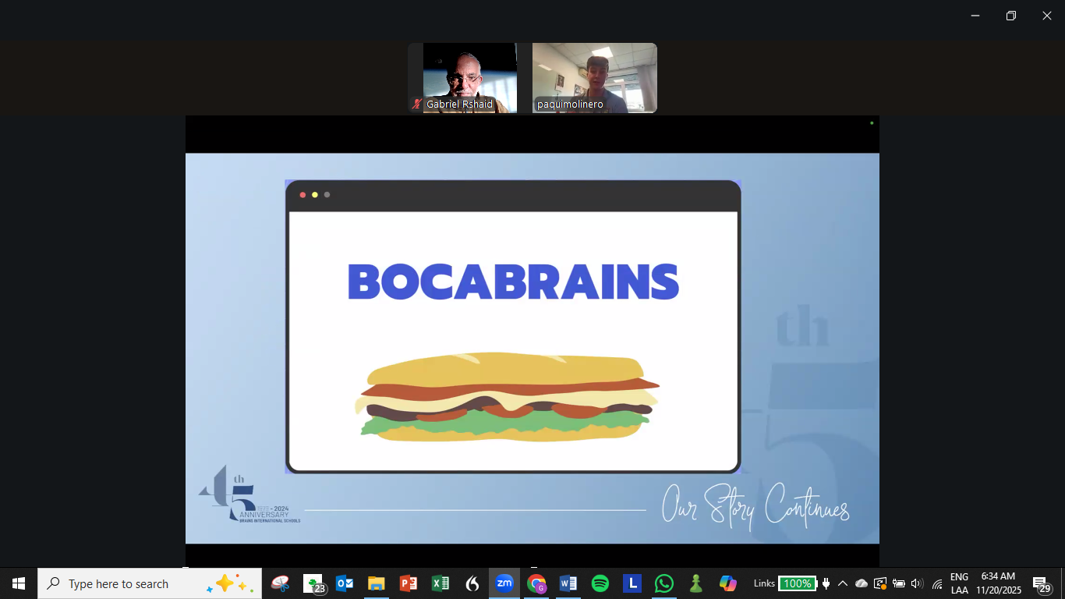The width and height of the screenshot is (1065, 599).
Task: Open Copilot from the taskbar
Action: click(728, 583)
